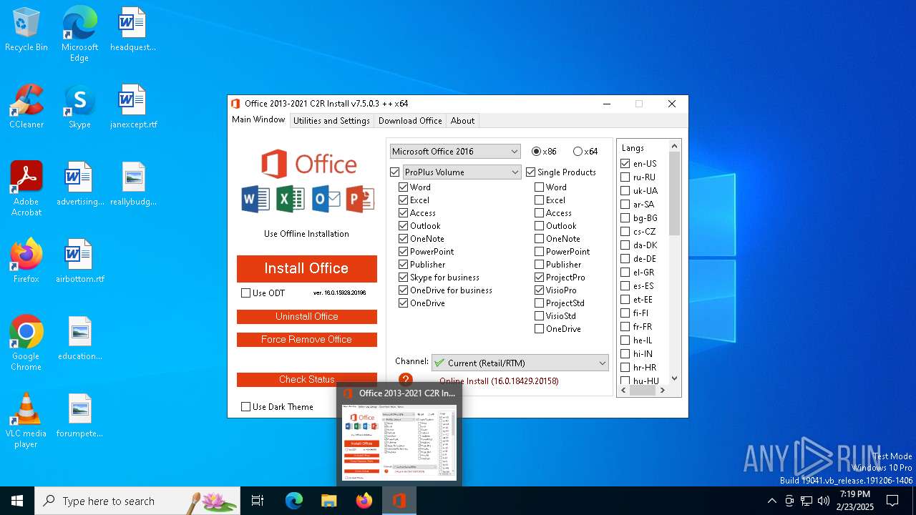
Task: Open CCleaner desktop shortcut
Action: (x=26, y=107)
